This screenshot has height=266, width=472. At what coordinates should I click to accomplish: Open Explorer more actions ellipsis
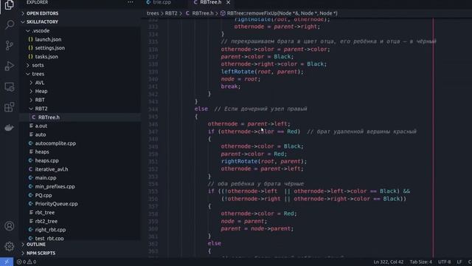[130, 2]
